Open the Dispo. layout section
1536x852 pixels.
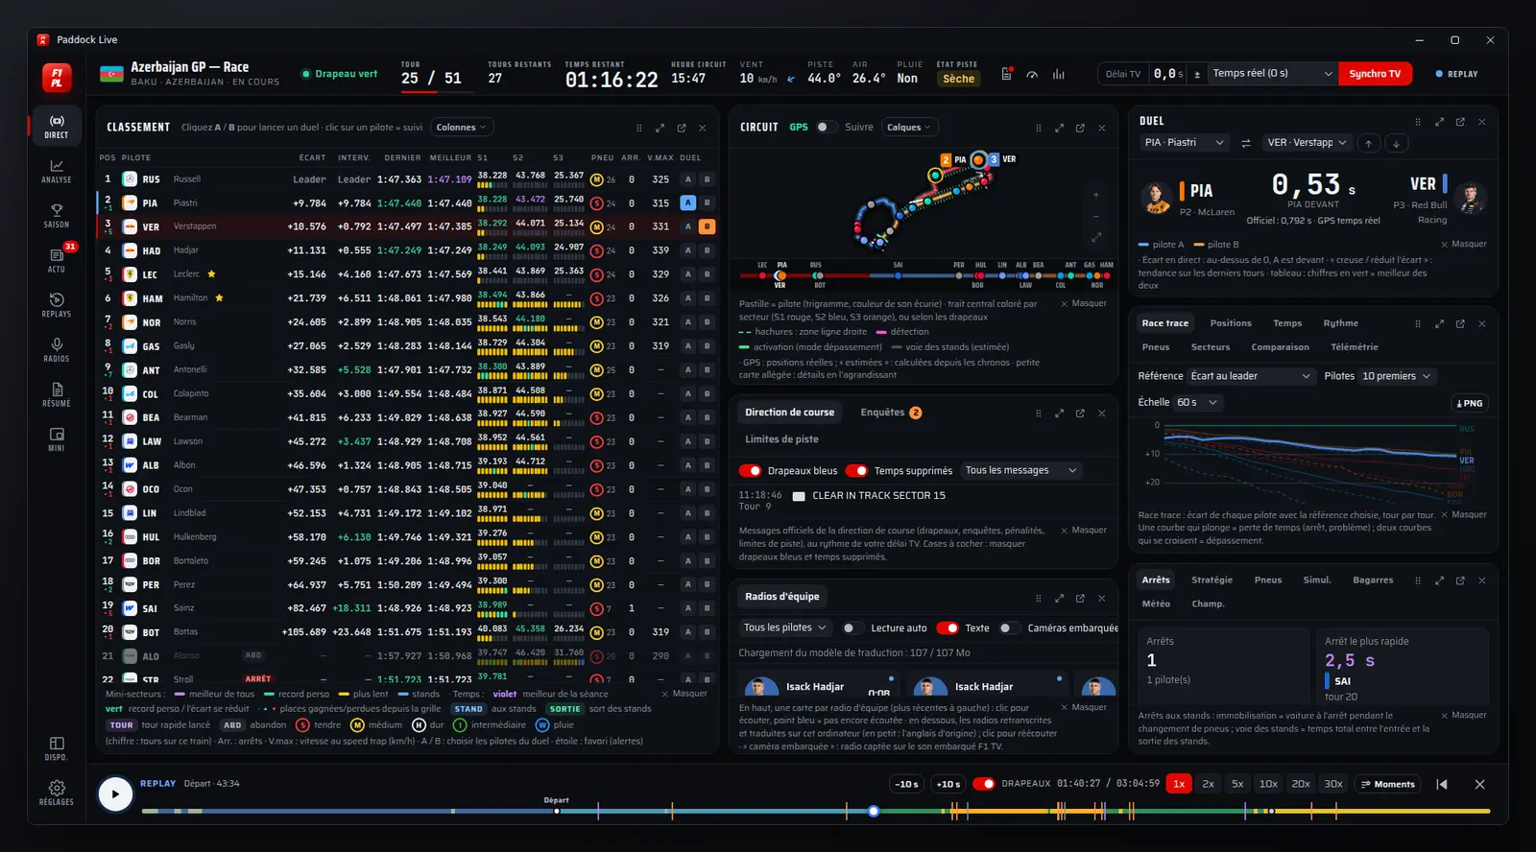[57, 748]
